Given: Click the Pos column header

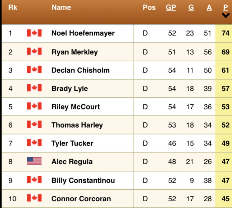Looking at the screenshot, I should [x=149, y=8].
